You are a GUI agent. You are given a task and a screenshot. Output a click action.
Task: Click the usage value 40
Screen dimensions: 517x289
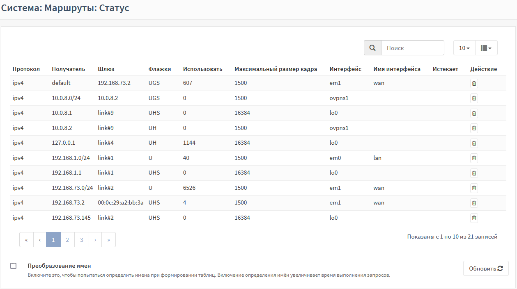tap(186, 158)
